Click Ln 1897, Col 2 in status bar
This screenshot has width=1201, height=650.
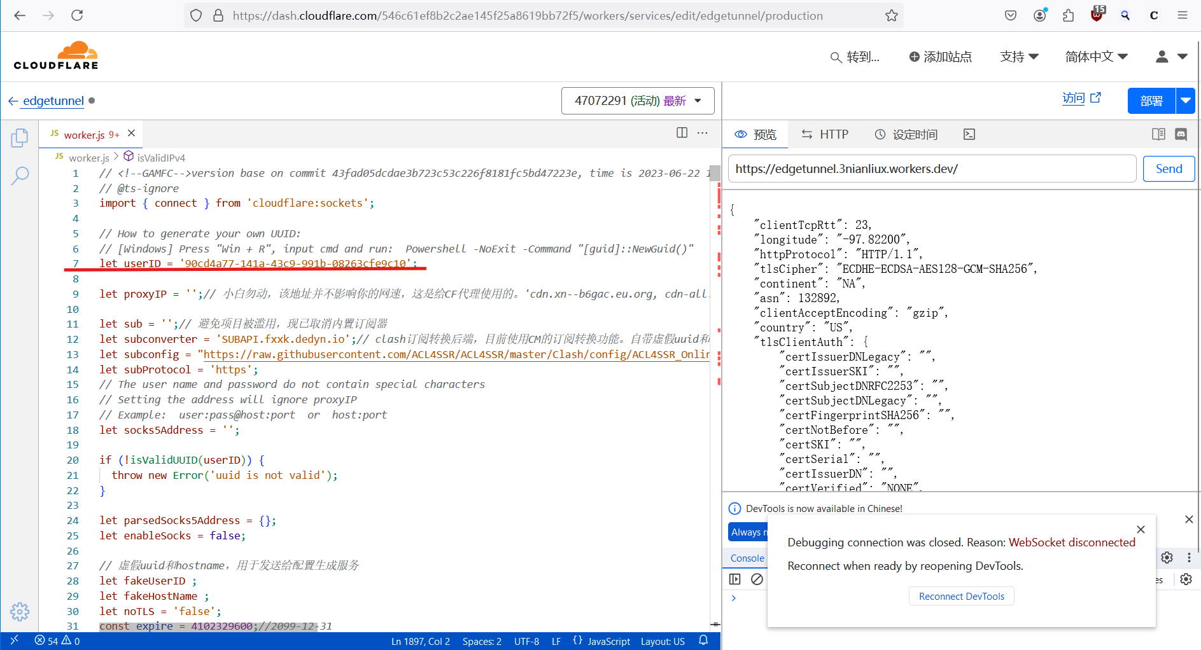pos(421,641)
